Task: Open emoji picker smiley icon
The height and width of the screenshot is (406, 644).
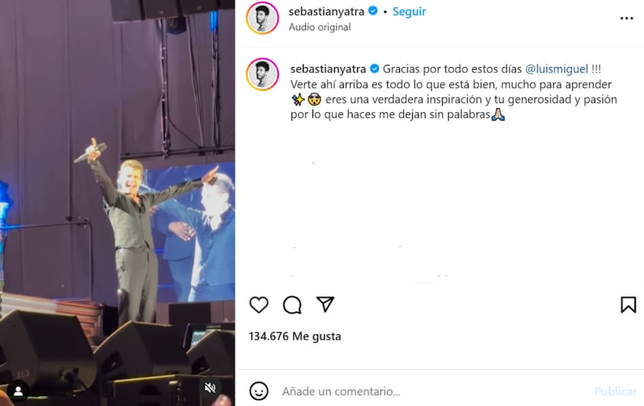Action: (259, 391)
